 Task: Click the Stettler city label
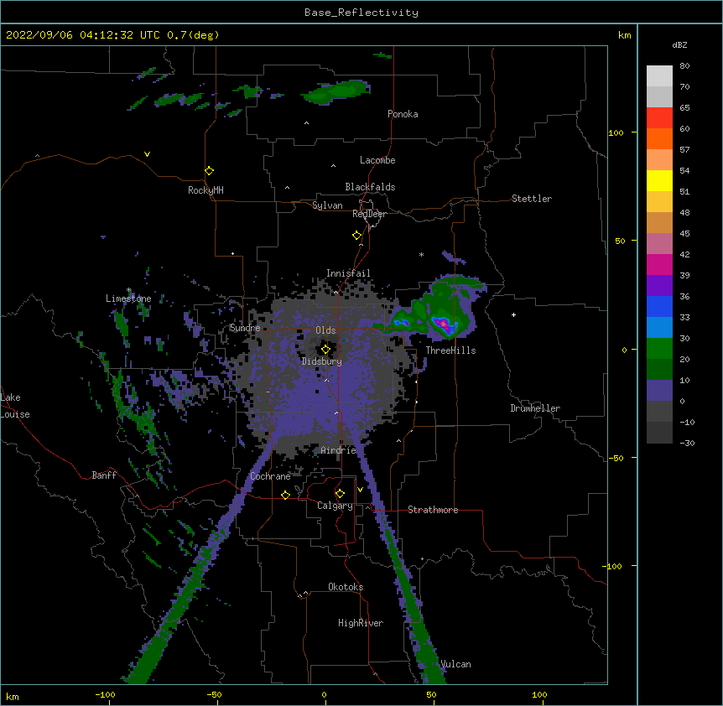pyautogui.click(x=532, y=199)
